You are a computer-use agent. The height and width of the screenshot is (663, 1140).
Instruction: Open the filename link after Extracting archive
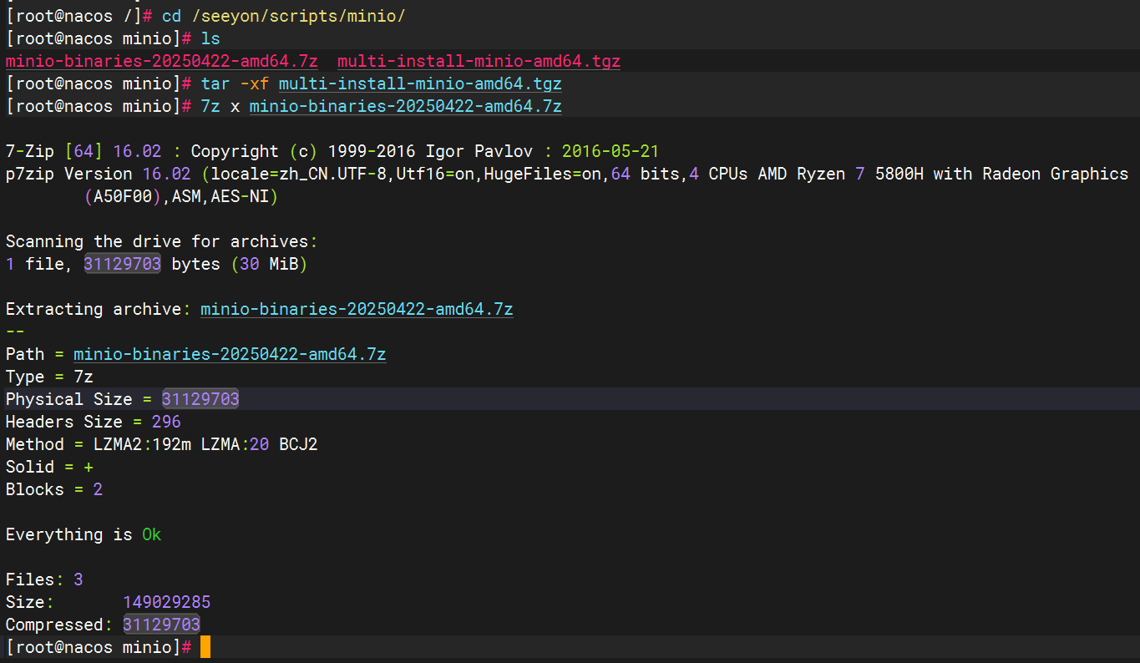coord(357,309)
